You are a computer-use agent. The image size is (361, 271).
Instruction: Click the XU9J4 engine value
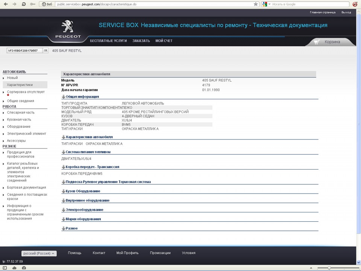[x=127, y=120]
